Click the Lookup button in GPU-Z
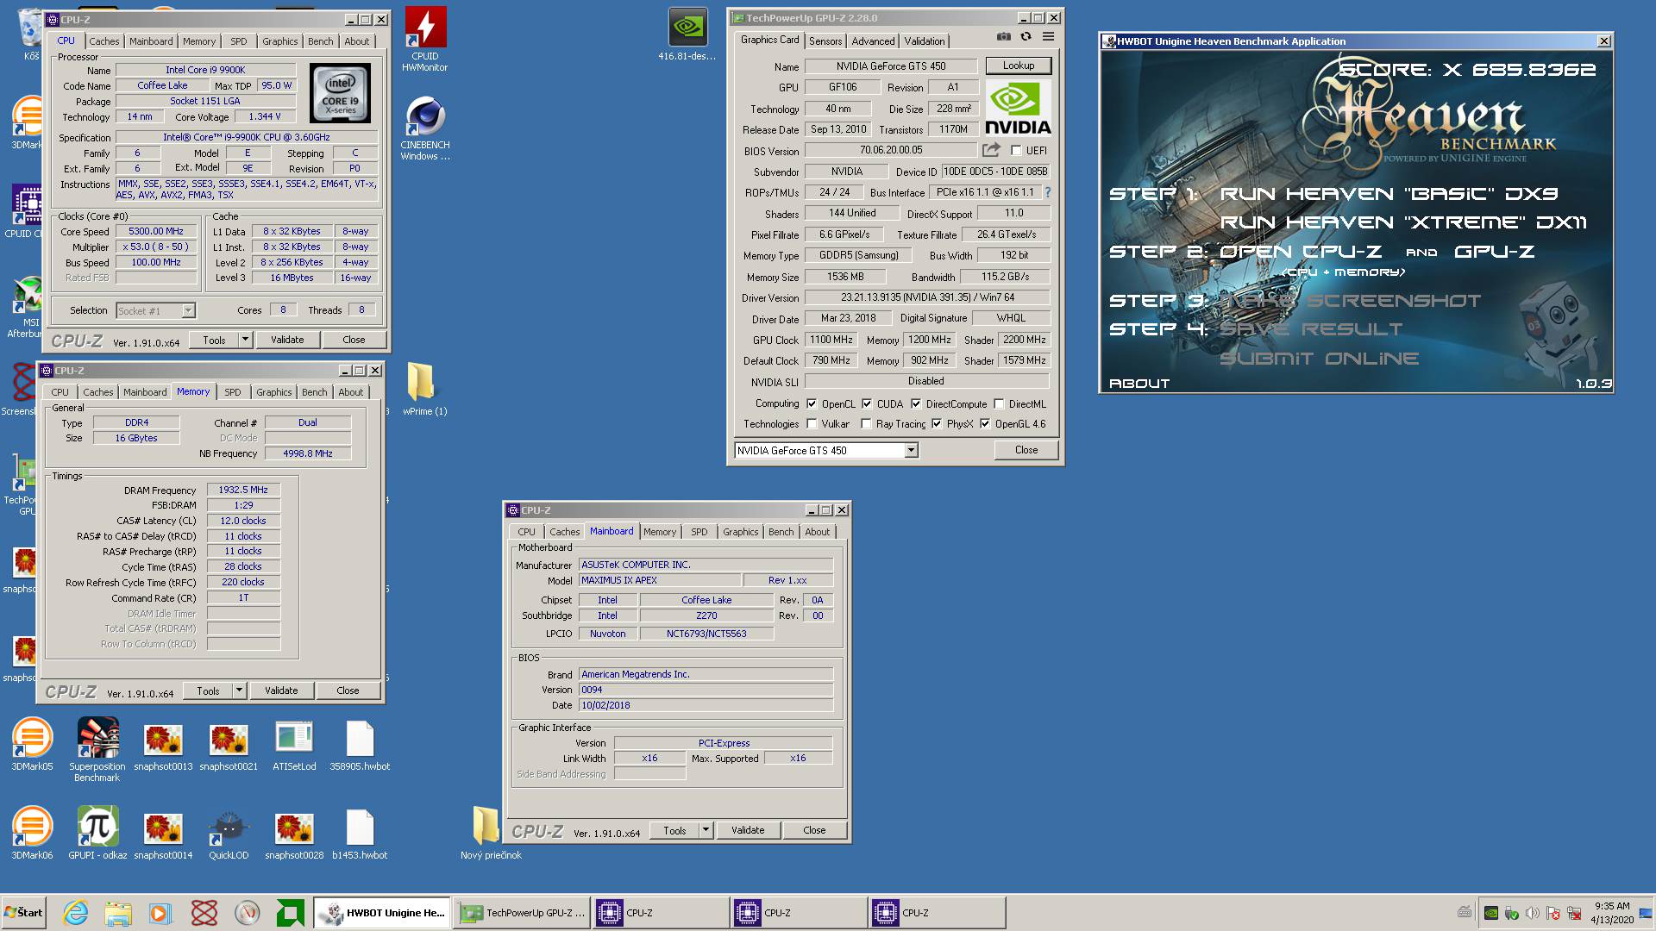Screen dimensions: 1656x931 click(1019, 66)
